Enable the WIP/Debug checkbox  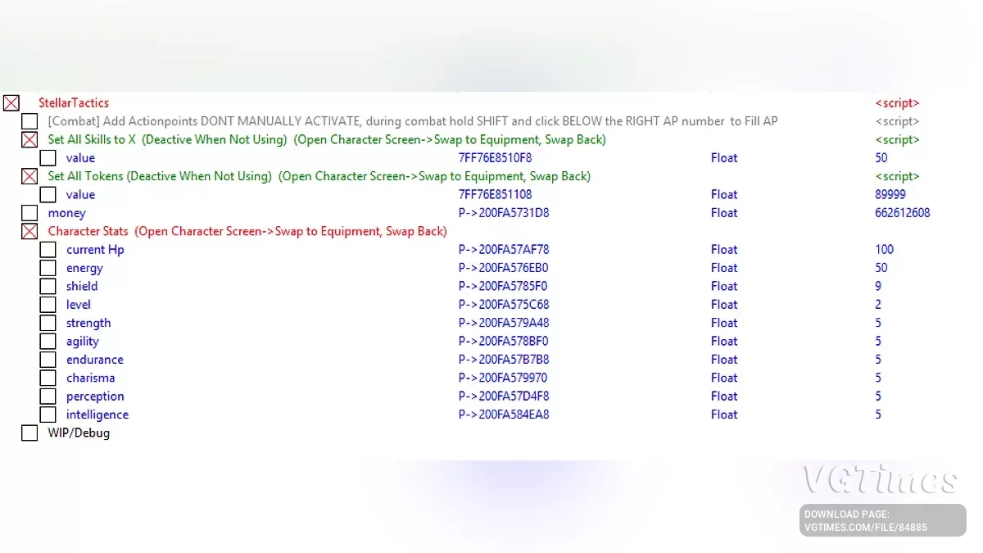pos(29,433)
